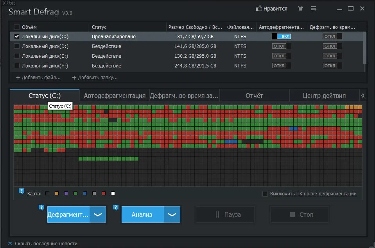Click Скрыть последние новости link
Screen dimensions: 375x248
point(46,243)
